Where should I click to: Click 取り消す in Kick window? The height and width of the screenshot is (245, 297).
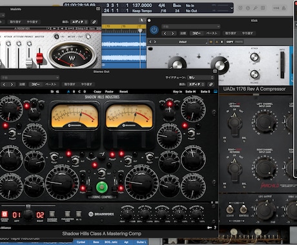pyautogui.click(x=230, y=34)
